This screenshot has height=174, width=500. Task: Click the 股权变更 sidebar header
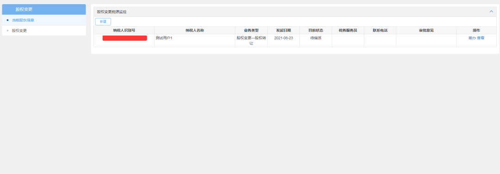tap(44, 9)
